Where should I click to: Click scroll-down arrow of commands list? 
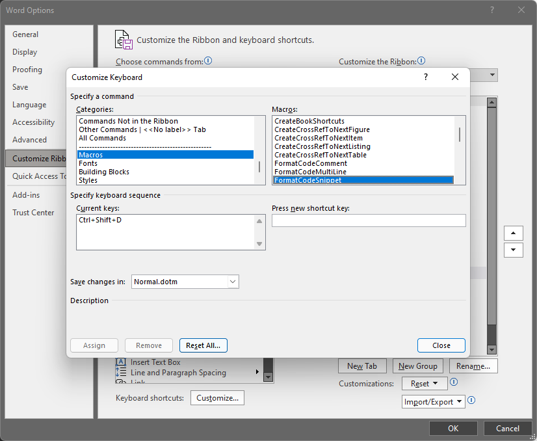(x=268, y=377)
